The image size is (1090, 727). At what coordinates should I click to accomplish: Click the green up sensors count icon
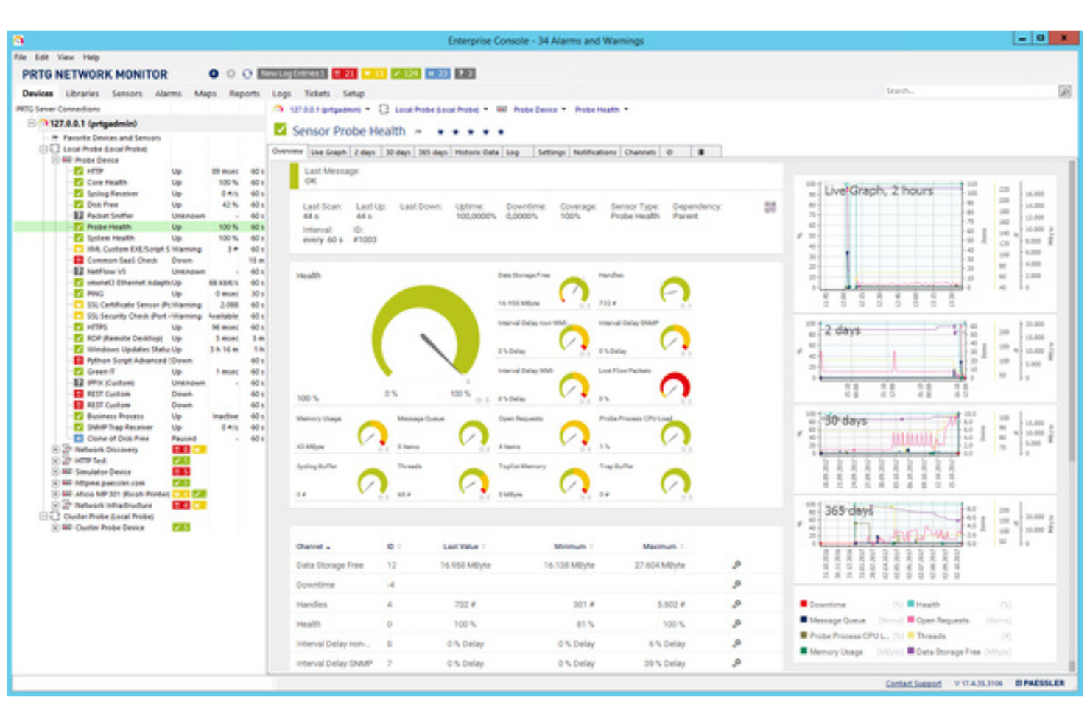(405, 73)
